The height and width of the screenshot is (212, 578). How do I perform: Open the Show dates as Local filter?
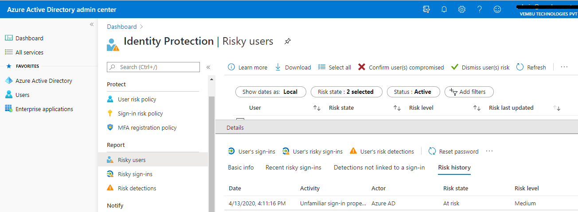point(270,92)
